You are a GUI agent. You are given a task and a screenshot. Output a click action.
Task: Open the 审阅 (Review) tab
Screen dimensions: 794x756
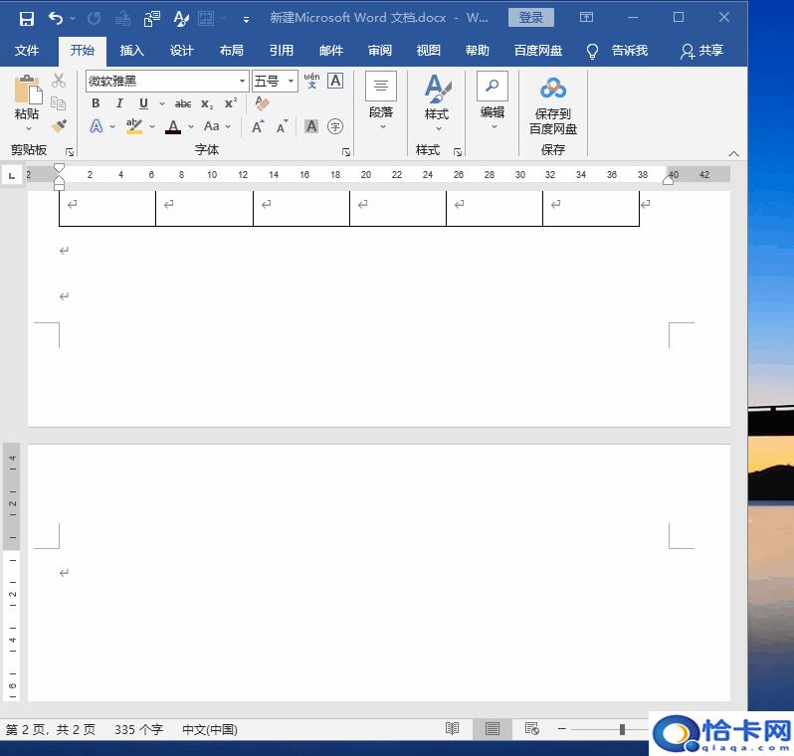[x=379, y=51]
